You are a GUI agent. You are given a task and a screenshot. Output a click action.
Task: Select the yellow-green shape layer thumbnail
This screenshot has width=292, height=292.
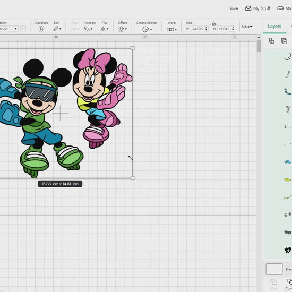coord(288,179)
